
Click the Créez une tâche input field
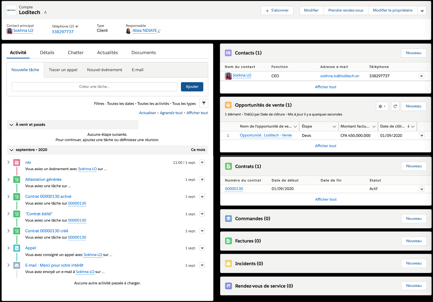(94, 86)
